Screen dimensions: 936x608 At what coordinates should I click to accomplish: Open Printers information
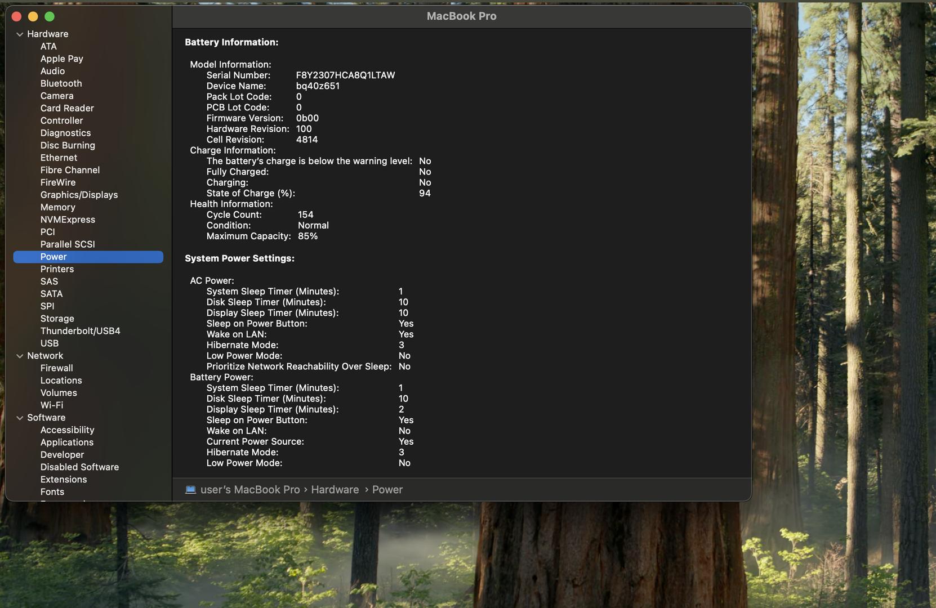pyautogui.click(x=57, y=269)
